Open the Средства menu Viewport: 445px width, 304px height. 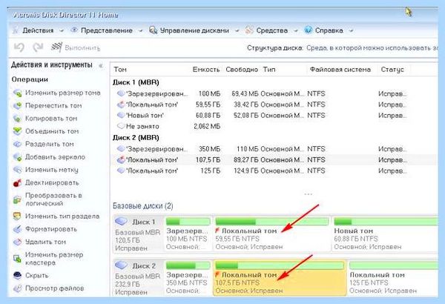point(272,30)
